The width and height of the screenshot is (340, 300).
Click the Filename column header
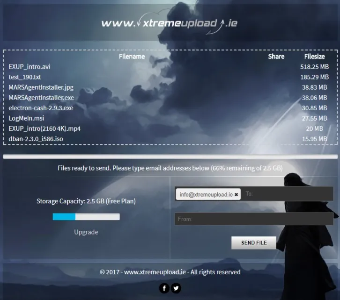[132, 57]
